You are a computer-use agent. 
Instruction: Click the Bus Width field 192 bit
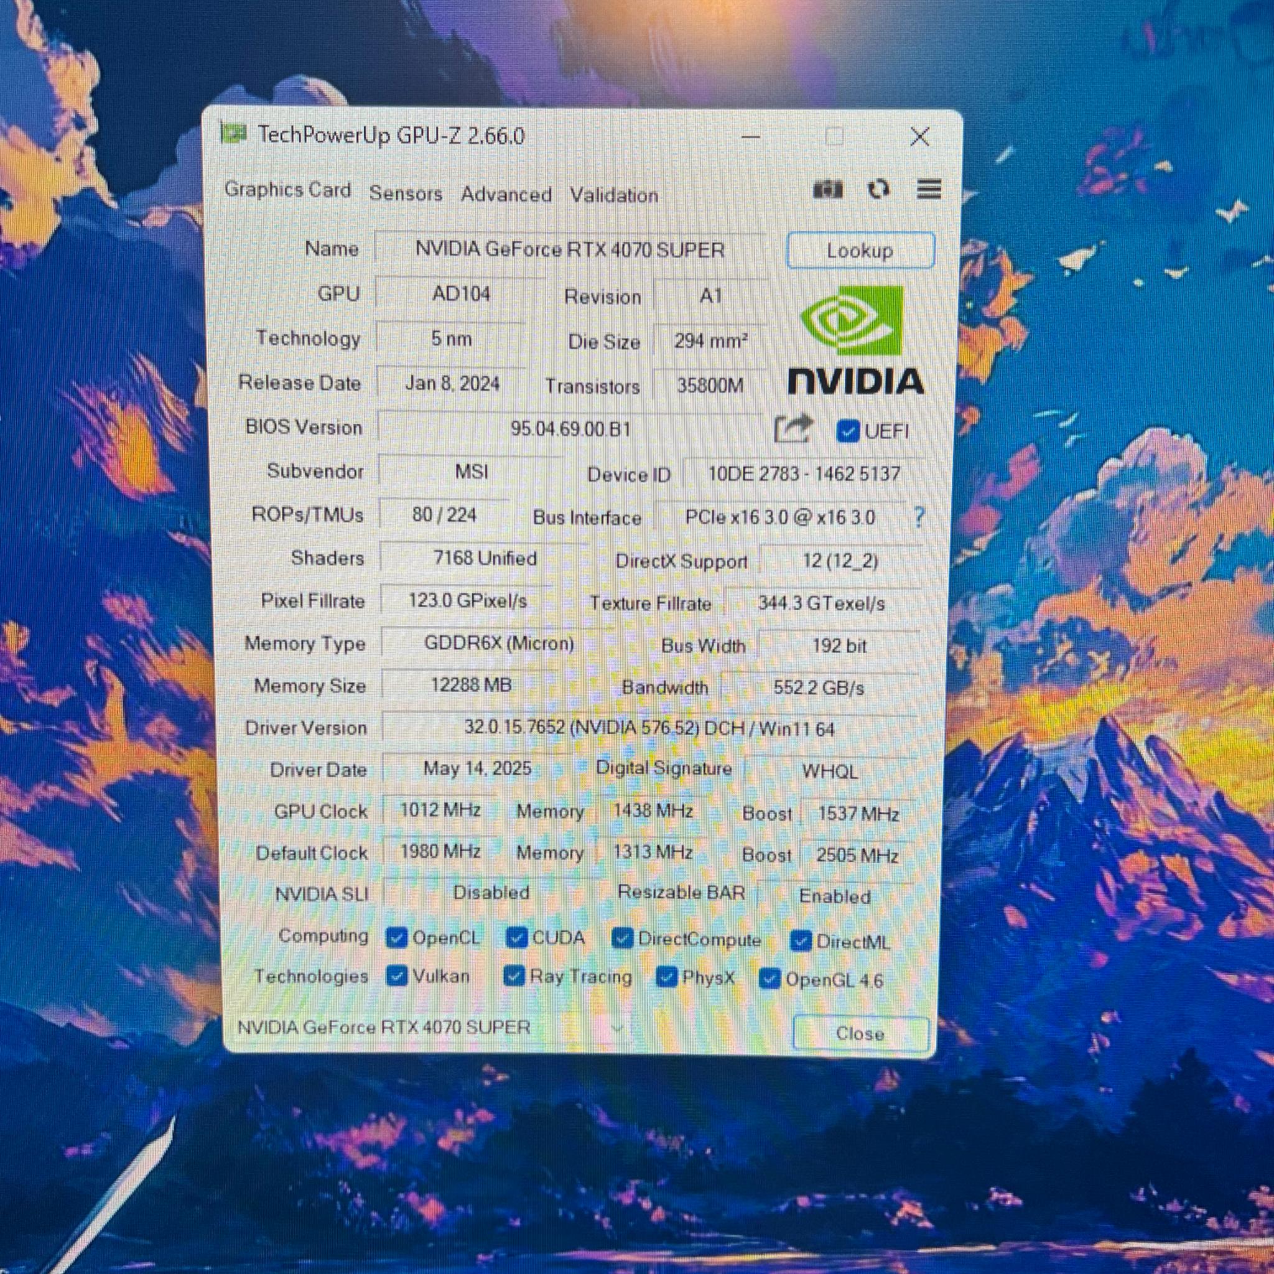839,646
